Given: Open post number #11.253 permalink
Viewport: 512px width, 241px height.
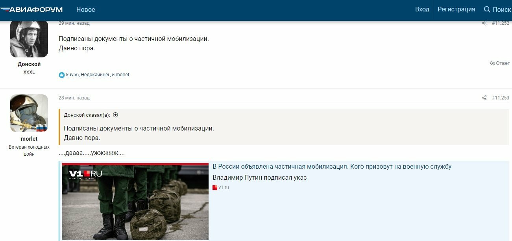Looking at the screenshot, I should [x=501, y=98].
